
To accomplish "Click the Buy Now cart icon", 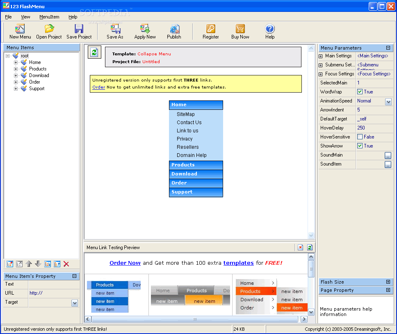I will pos(240,29).
